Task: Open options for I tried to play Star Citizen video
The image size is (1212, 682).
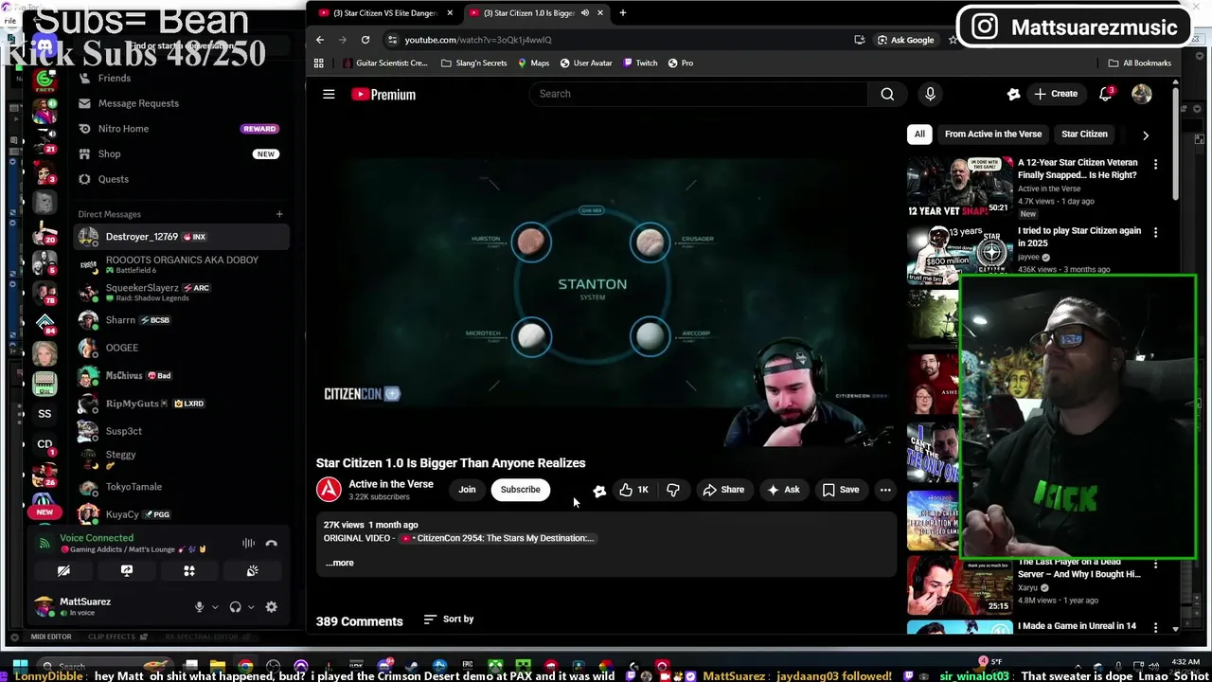Action: point(1155,232)
